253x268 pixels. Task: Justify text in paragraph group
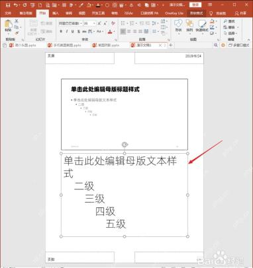coord(140,32)
